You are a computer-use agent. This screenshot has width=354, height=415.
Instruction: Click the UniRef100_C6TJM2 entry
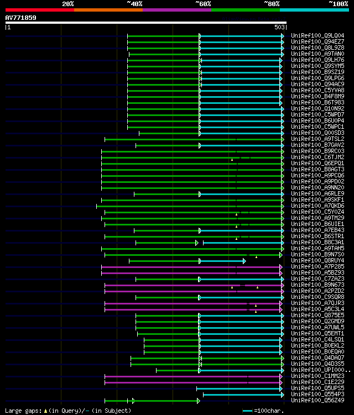(x=317, y=157)
